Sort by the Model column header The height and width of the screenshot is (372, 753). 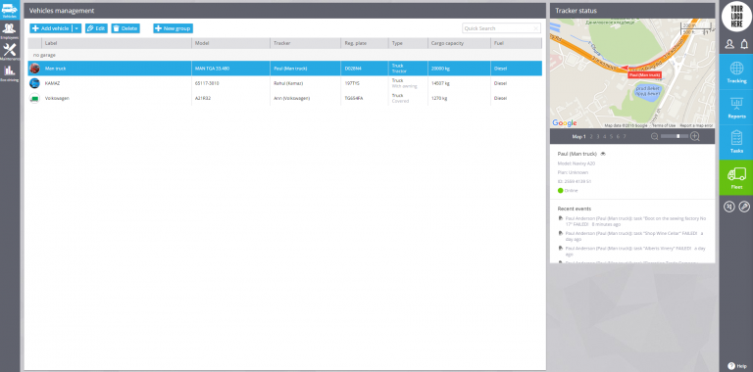point(230,43)
